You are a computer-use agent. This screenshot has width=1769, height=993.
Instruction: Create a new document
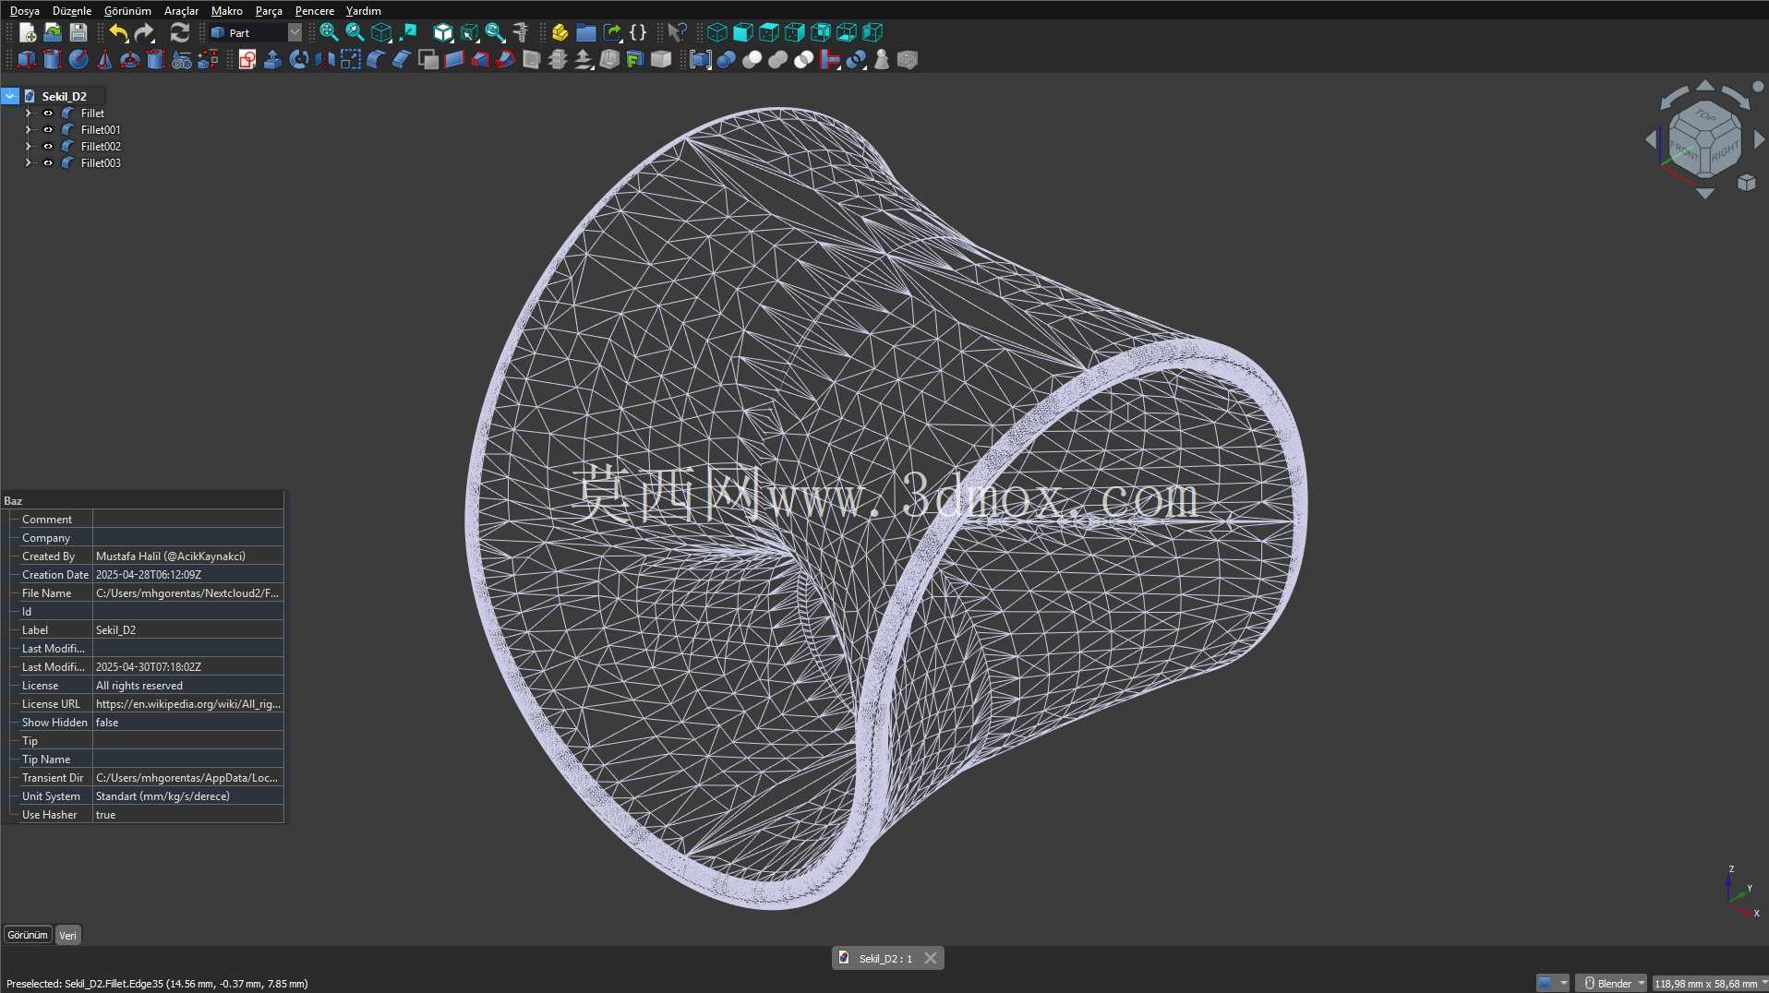click(28, 33)
